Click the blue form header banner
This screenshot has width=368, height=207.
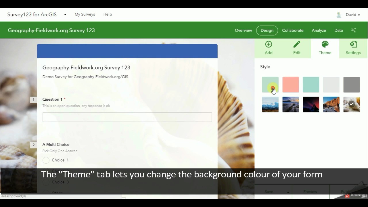coord(127,51)
